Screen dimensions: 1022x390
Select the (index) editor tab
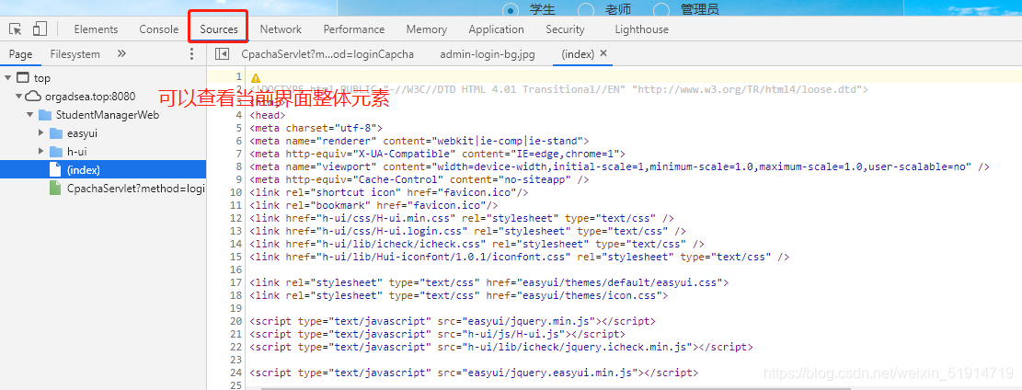[x=578, y=54]
